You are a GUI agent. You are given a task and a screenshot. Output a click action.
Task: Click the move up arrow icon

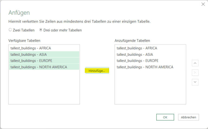pos(195,63)
